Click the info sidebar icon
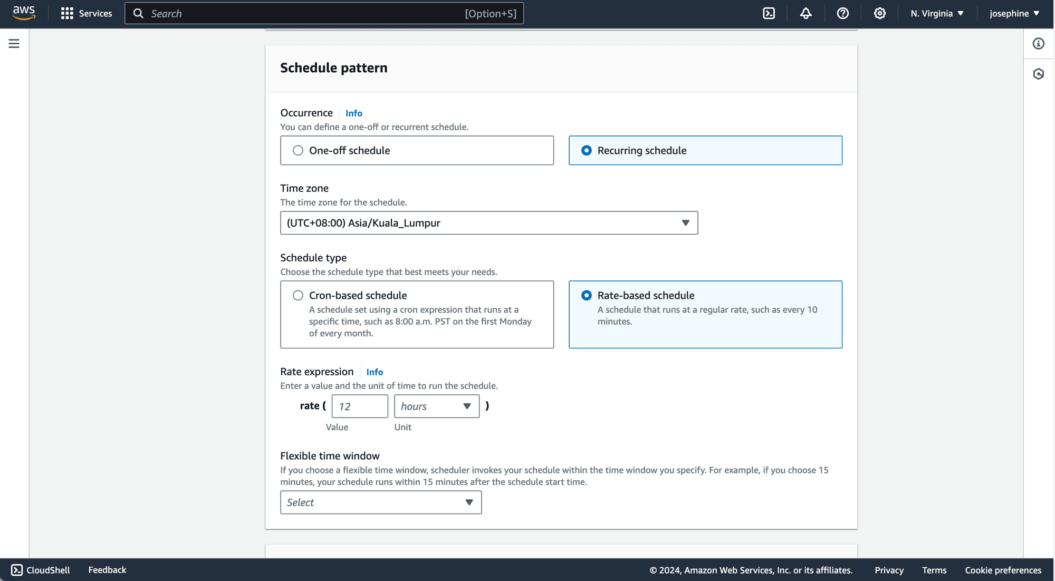 coord(1040,44)
